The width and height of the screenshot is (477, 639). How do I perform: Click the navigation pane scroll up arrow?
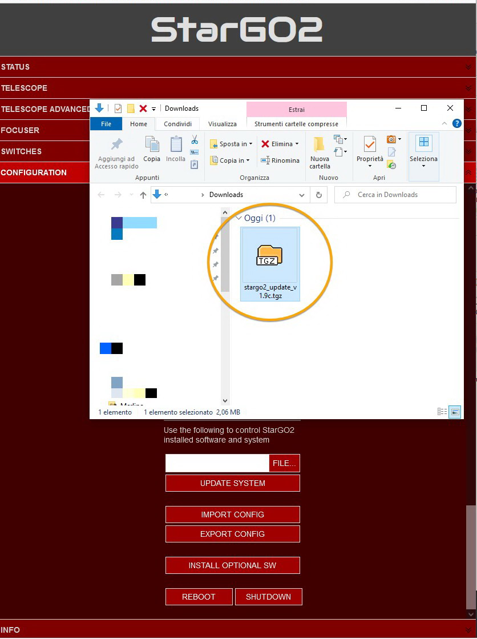(225, 213)
